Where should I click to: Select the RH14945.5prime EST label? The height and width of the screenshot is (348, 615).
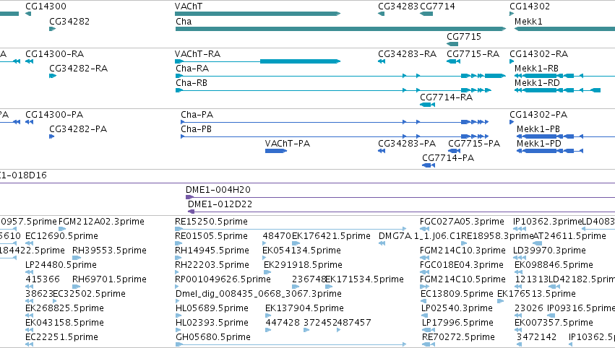[212, 251]
